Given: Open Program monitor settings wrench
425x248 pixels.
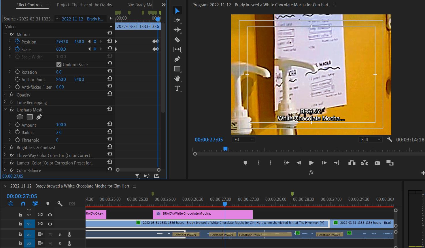Looking at the screenshot, I should click(389, 139).
